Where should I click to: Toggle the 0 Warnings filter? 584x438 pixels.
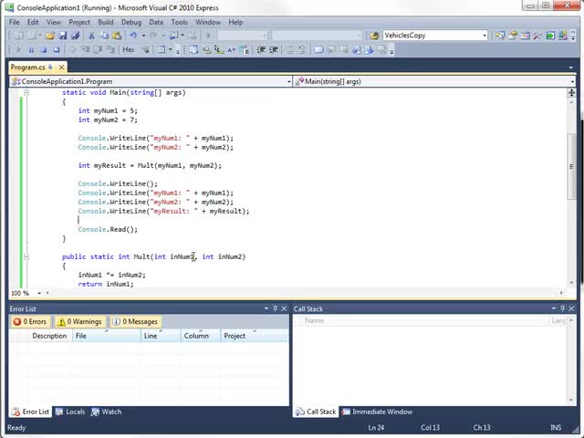click(79, 321)
